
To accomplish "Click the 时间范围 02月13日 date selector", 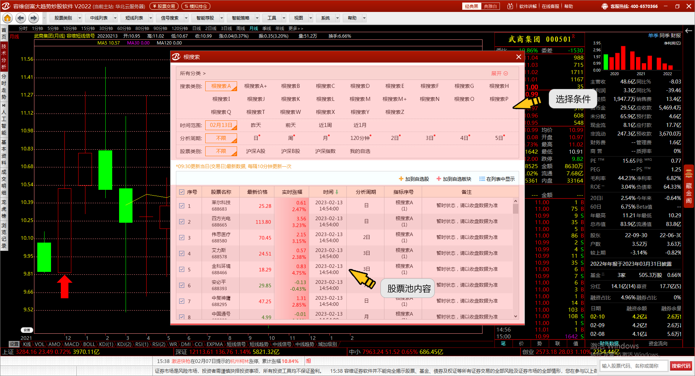I will click(221, 125).
